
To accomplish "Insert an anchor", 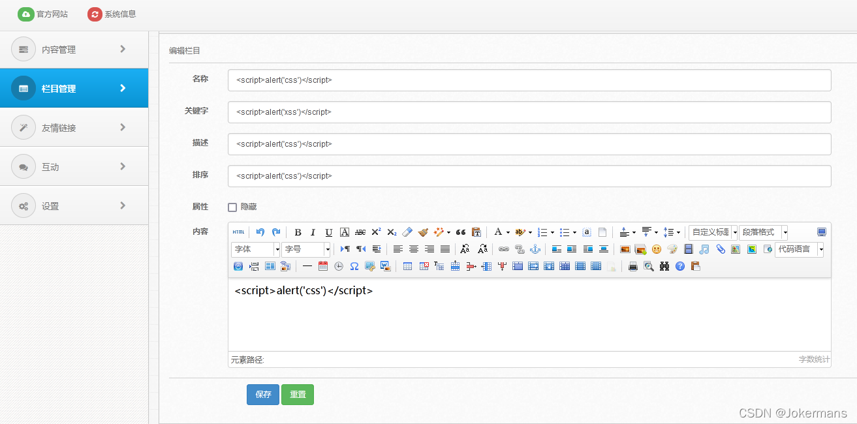I will (535, 249).
